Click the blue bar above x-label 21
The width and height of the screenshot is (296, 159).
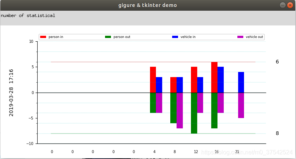coord(241,82)
